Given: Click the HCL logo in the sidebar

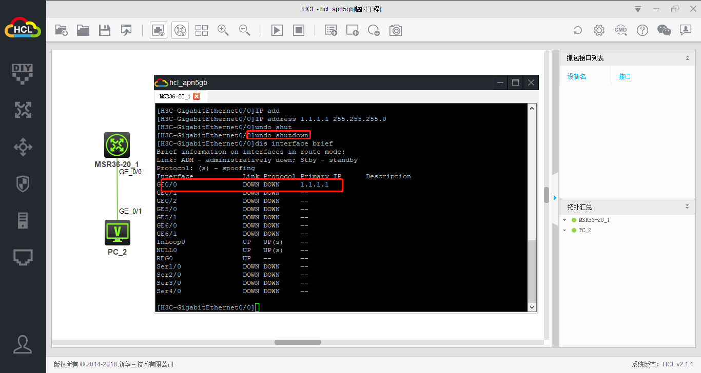Looking at the screenshot, I should [x=23, y=29].
